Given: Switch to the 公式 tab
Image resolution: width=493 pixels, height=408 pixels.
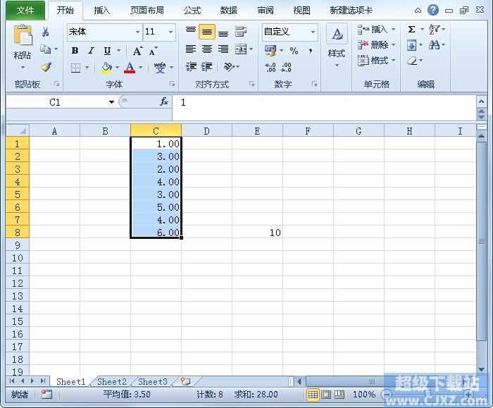Looking at the screenshot, I should point(192,11).
